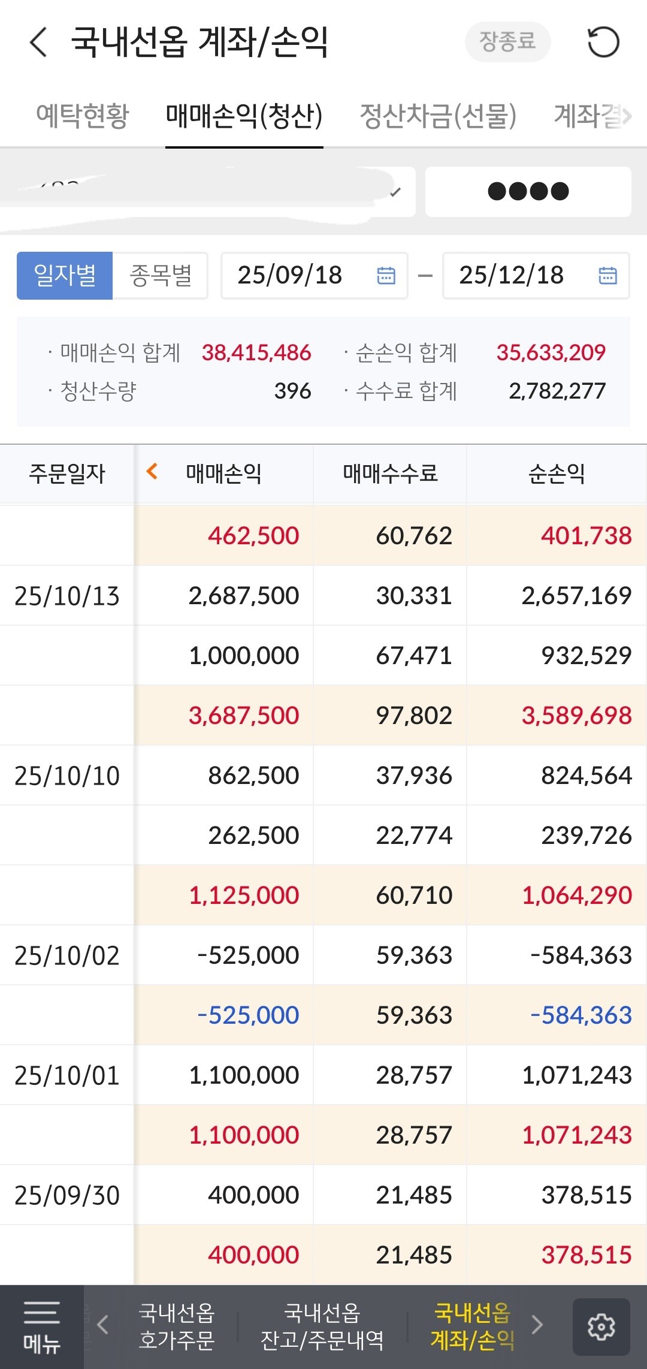This screenshot has height=1369, width=647.
Task: Tap the masked password input field
Action: pyautogui.click(x=528, y=192)
